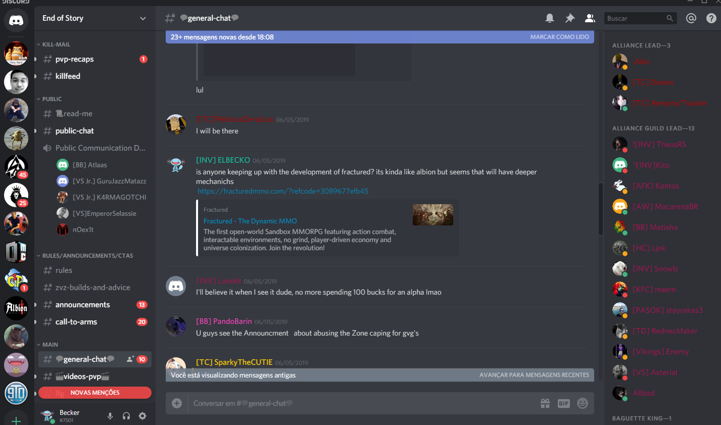Image resolution: width=721 pixels, height=425 pixels.
Task: Open videos-pvp channel
Action: point(95,376)
